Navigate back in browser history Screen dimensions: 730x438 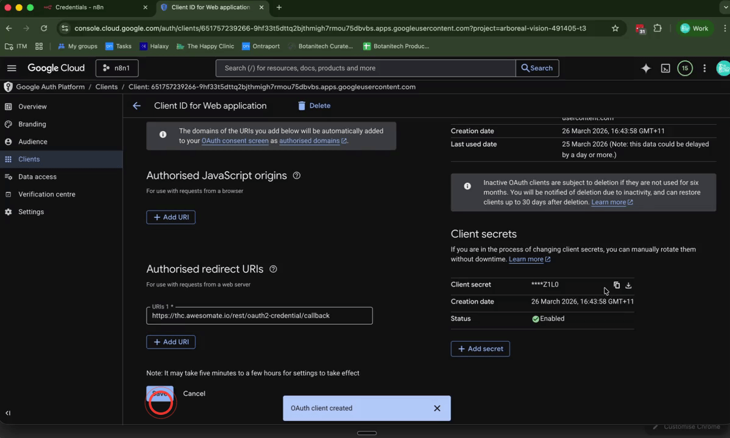(9, 29)
